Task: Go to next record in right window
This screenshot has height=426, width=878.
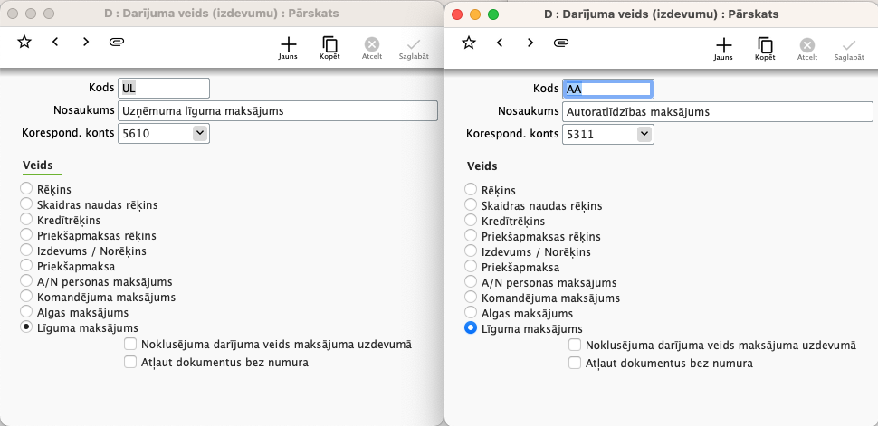Action: [x=530, y=43]
